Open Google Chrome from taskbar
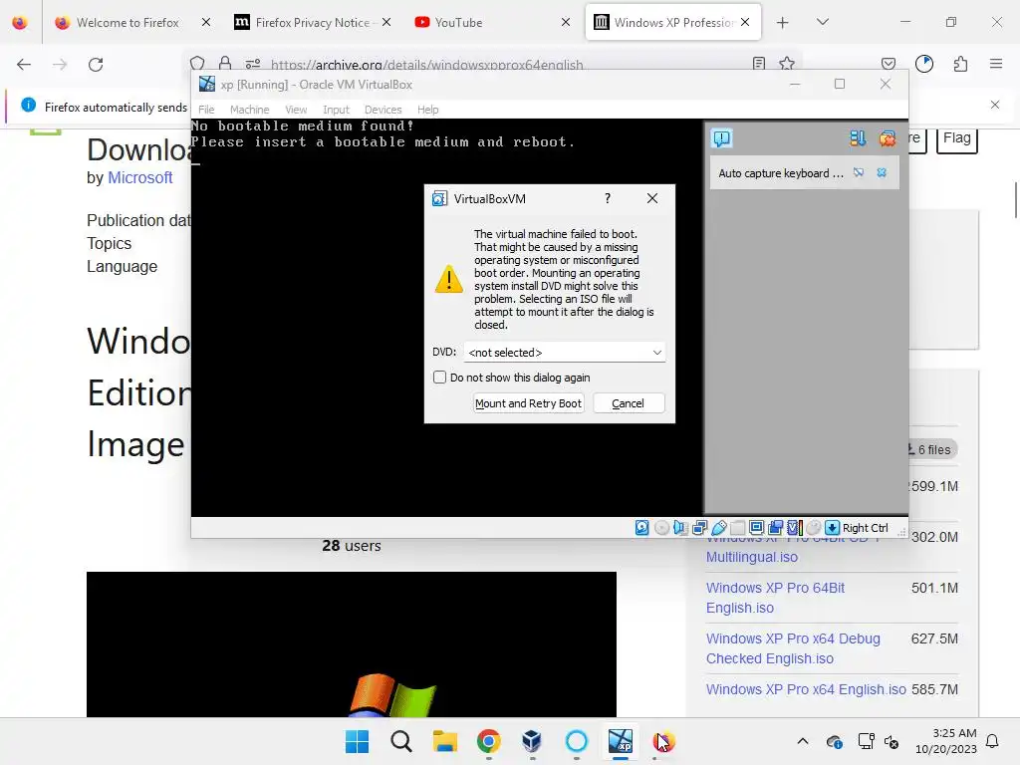This screenshot has height=765, width=1020. [x=488, y=741]
